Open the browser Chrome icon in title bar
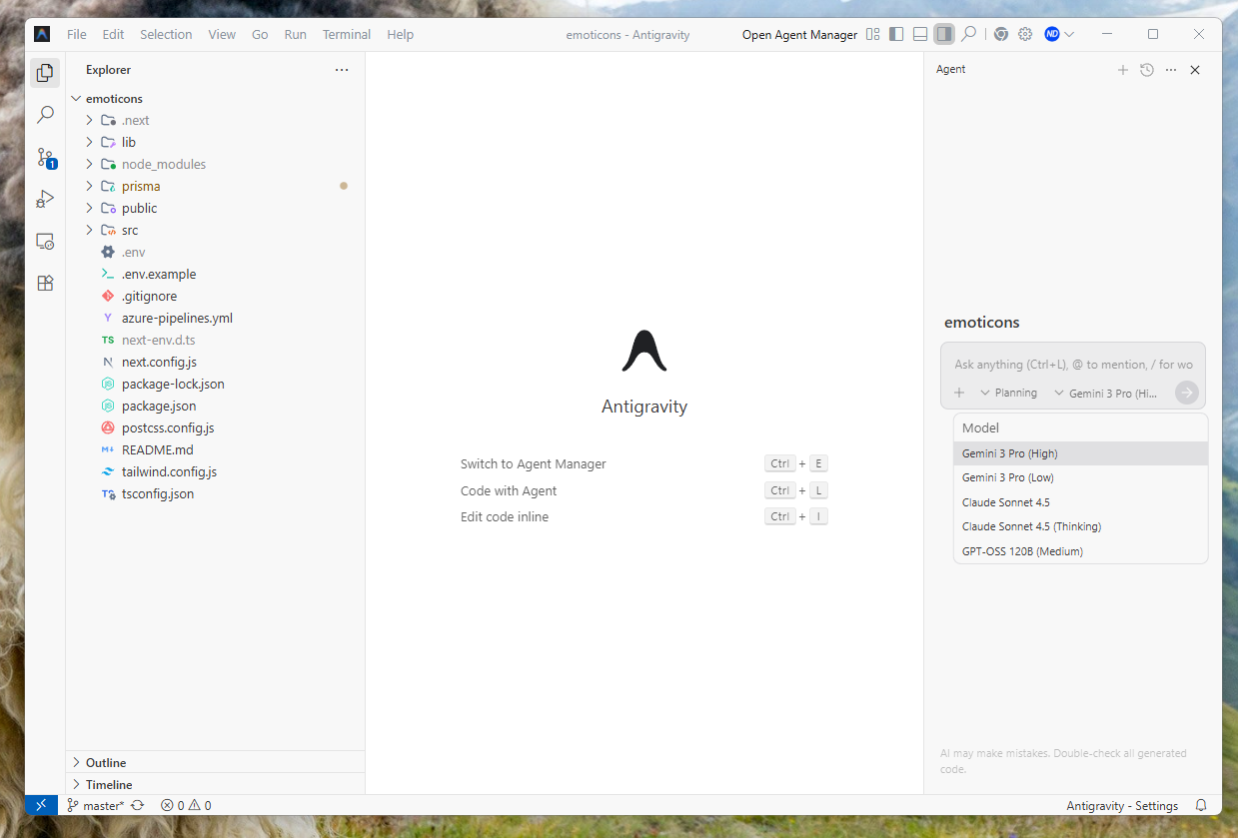The height and width of the screenshot is (838, 1238). (1001, 34)
